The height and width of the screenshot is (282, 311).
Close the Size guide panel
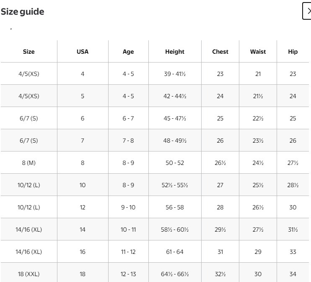(307, 11)
